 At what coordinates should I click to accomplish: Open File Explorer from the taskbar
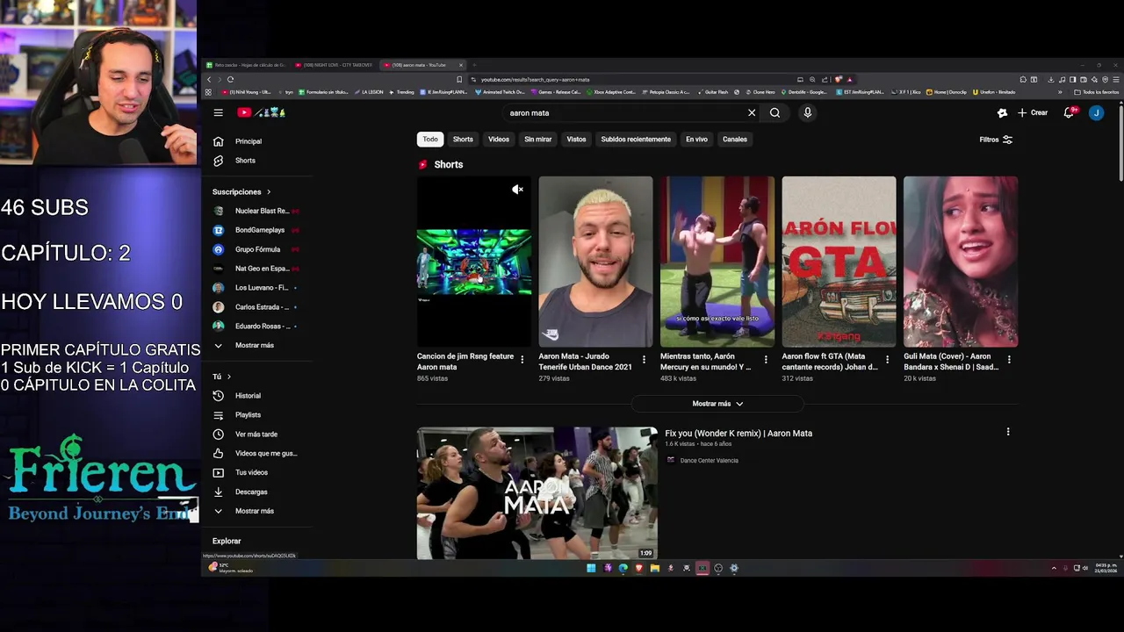[x=654, y=568]
